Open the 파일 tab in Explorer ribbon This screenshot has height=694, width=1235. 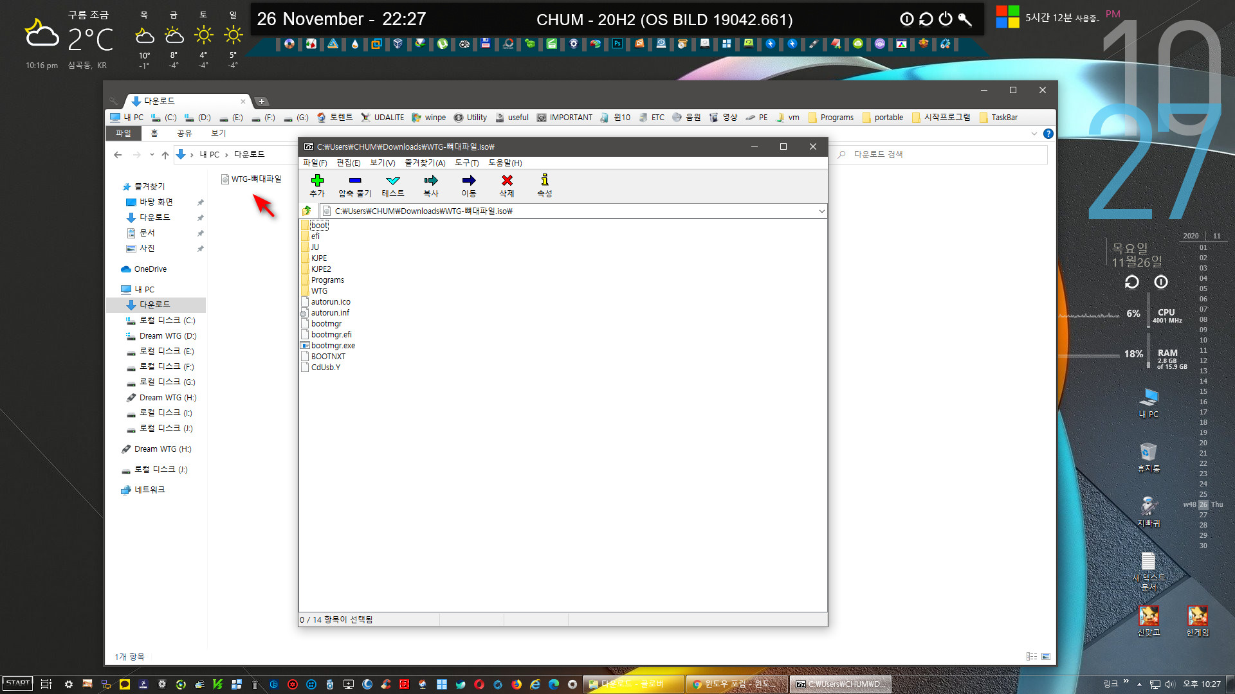123,133
